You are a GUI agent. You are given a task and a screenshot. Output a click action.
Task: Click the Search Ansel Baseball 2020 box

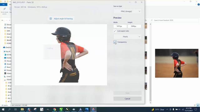click(174, 20)
